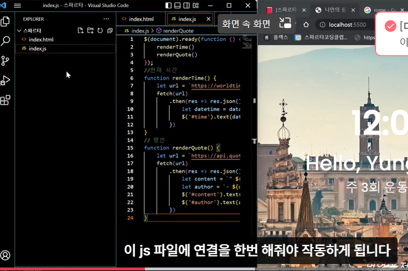Click the picture-in-picture swap icon

[285, 23]
